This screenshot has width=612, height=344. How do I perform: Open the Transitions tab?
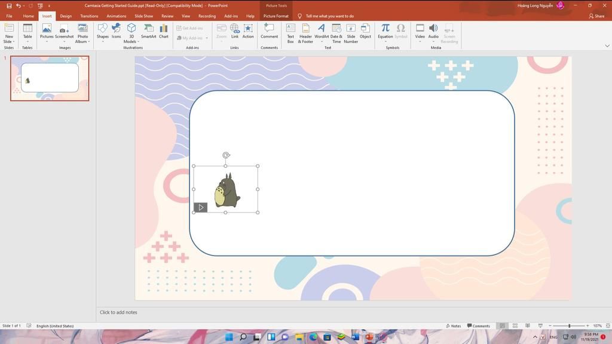point(89,16)
